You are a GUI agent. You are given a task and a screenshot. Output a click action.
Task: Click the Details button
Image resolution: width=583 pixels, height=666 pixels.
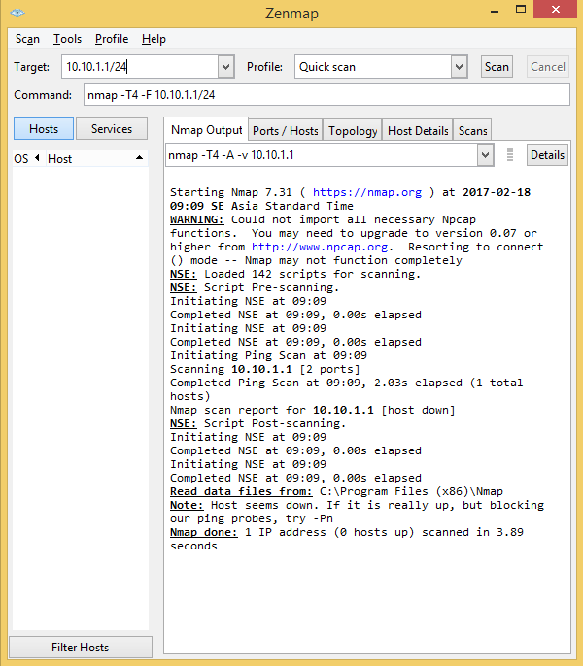point(547,155)
